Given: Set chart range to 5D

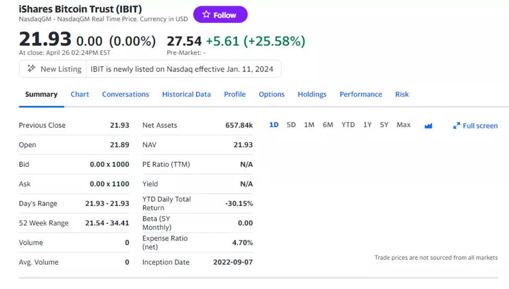Looking at the screenshot, I should 291,125.
